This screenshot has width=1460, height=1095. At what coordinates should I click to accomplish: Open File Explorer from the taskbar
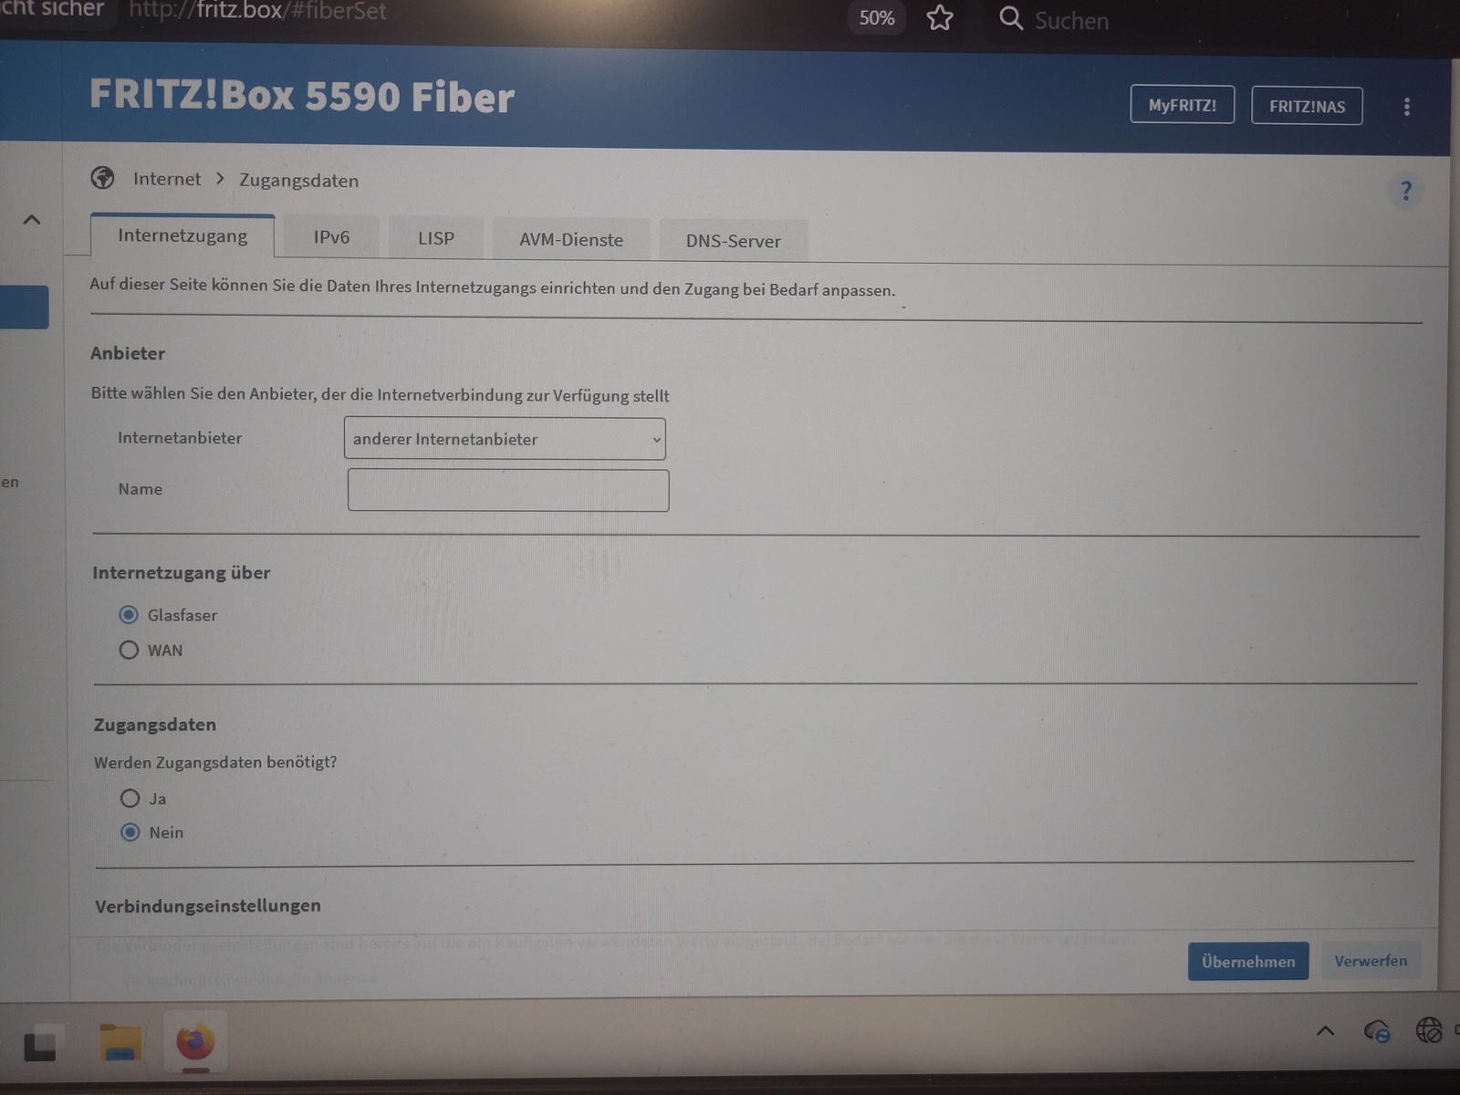coord(120,1042)
